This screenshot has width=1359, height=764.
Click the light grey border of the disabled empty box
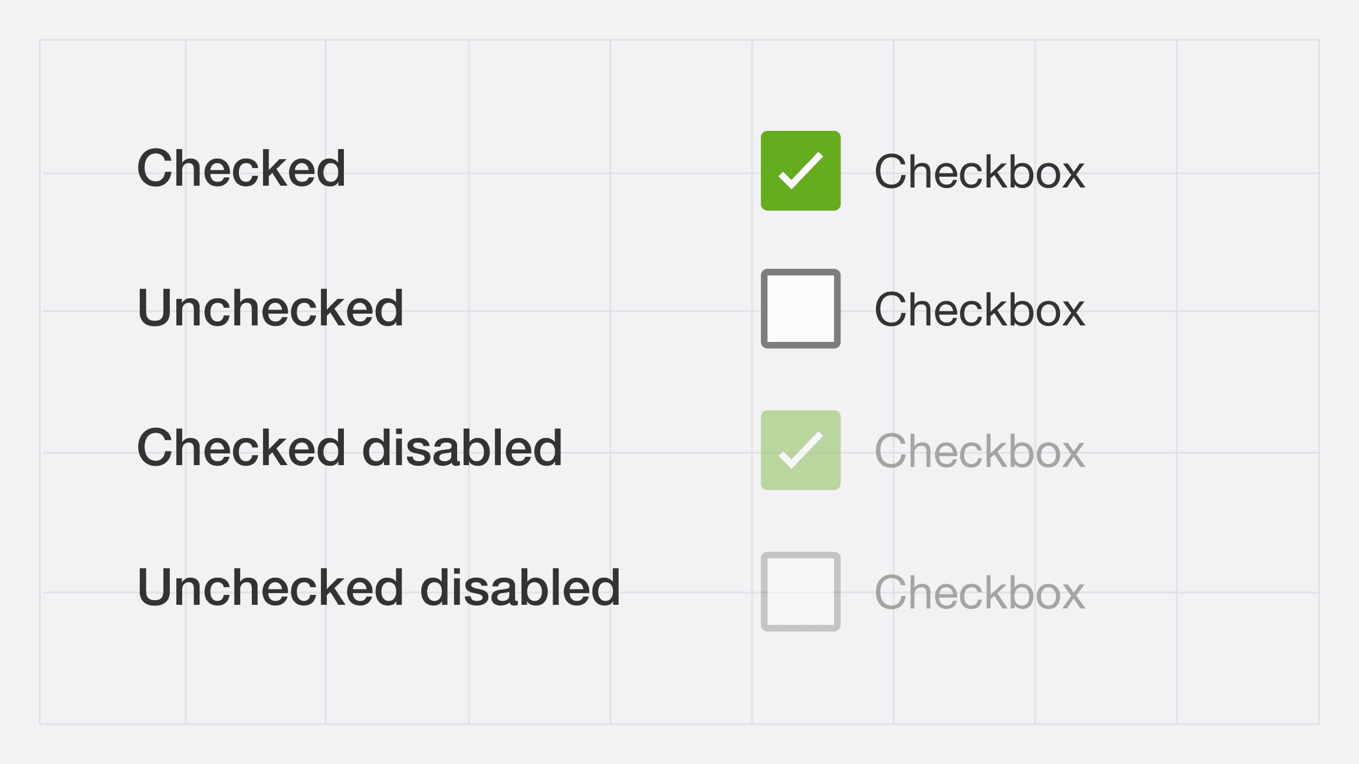764,591
